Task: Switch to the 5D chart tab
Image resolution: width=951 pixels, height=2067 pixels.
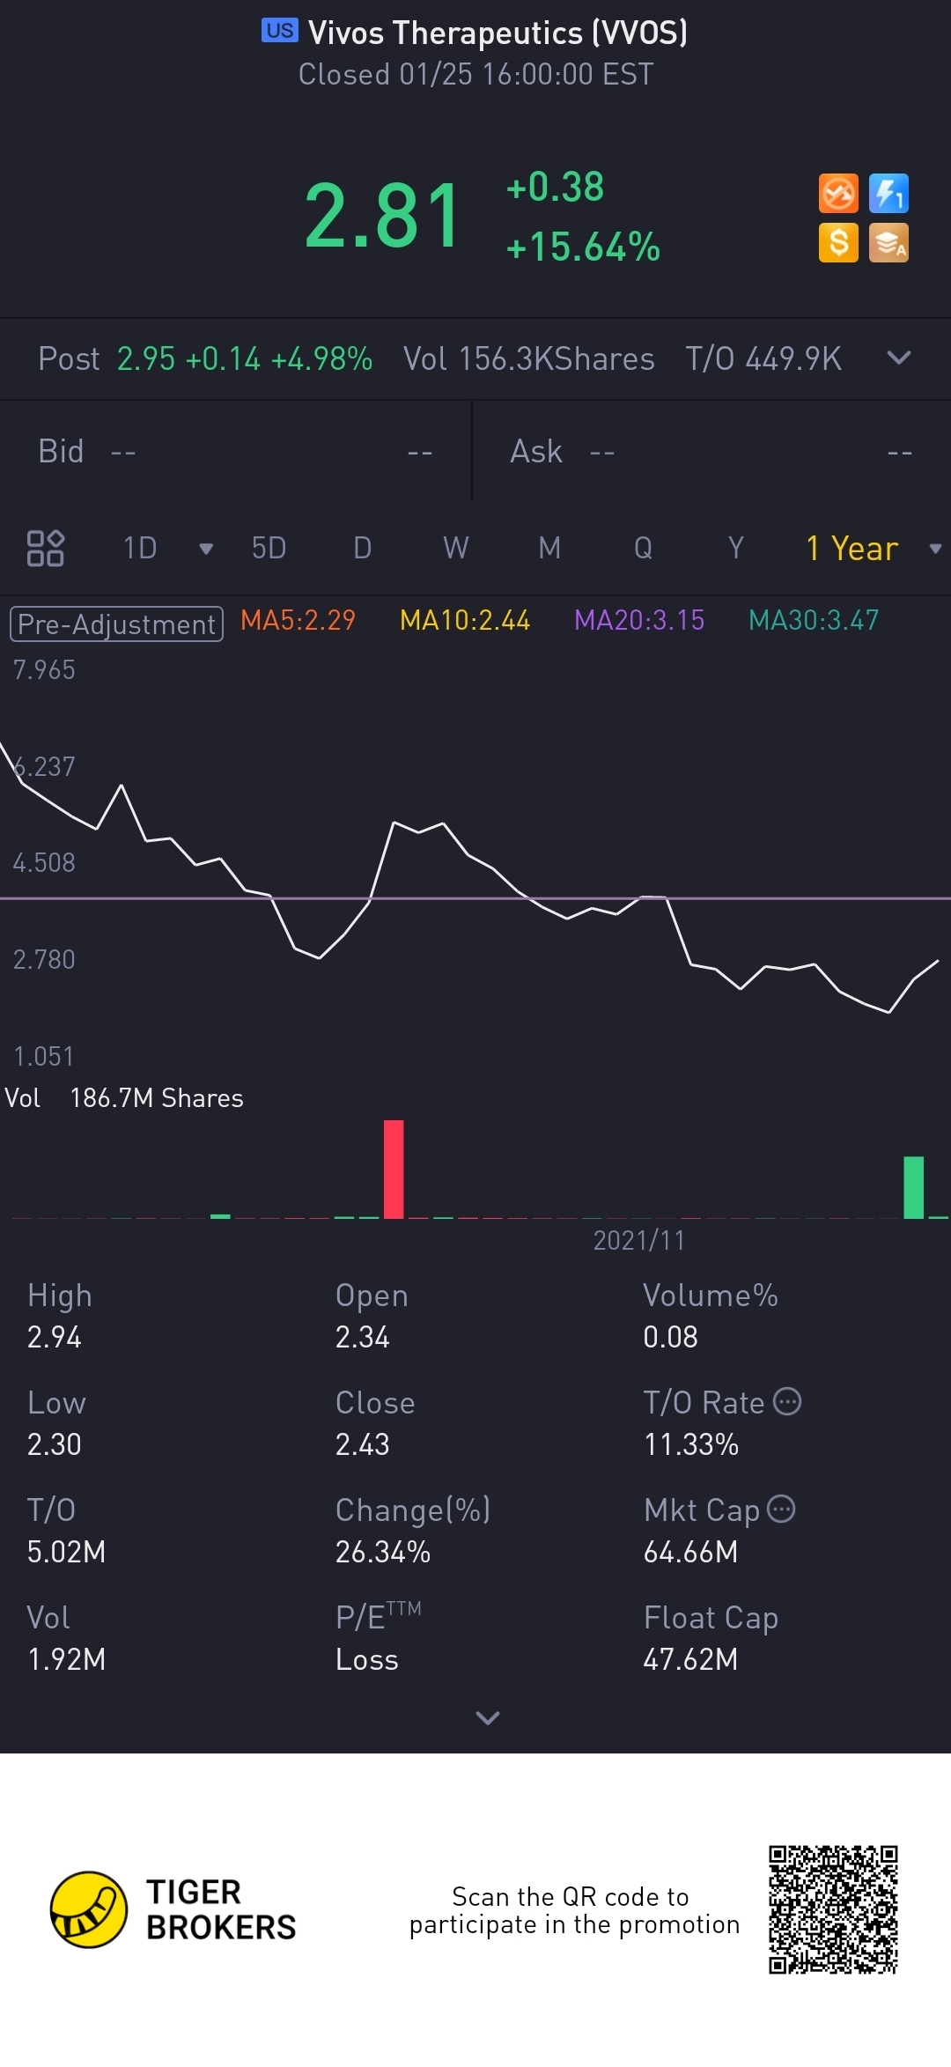Action: point(269,548)
